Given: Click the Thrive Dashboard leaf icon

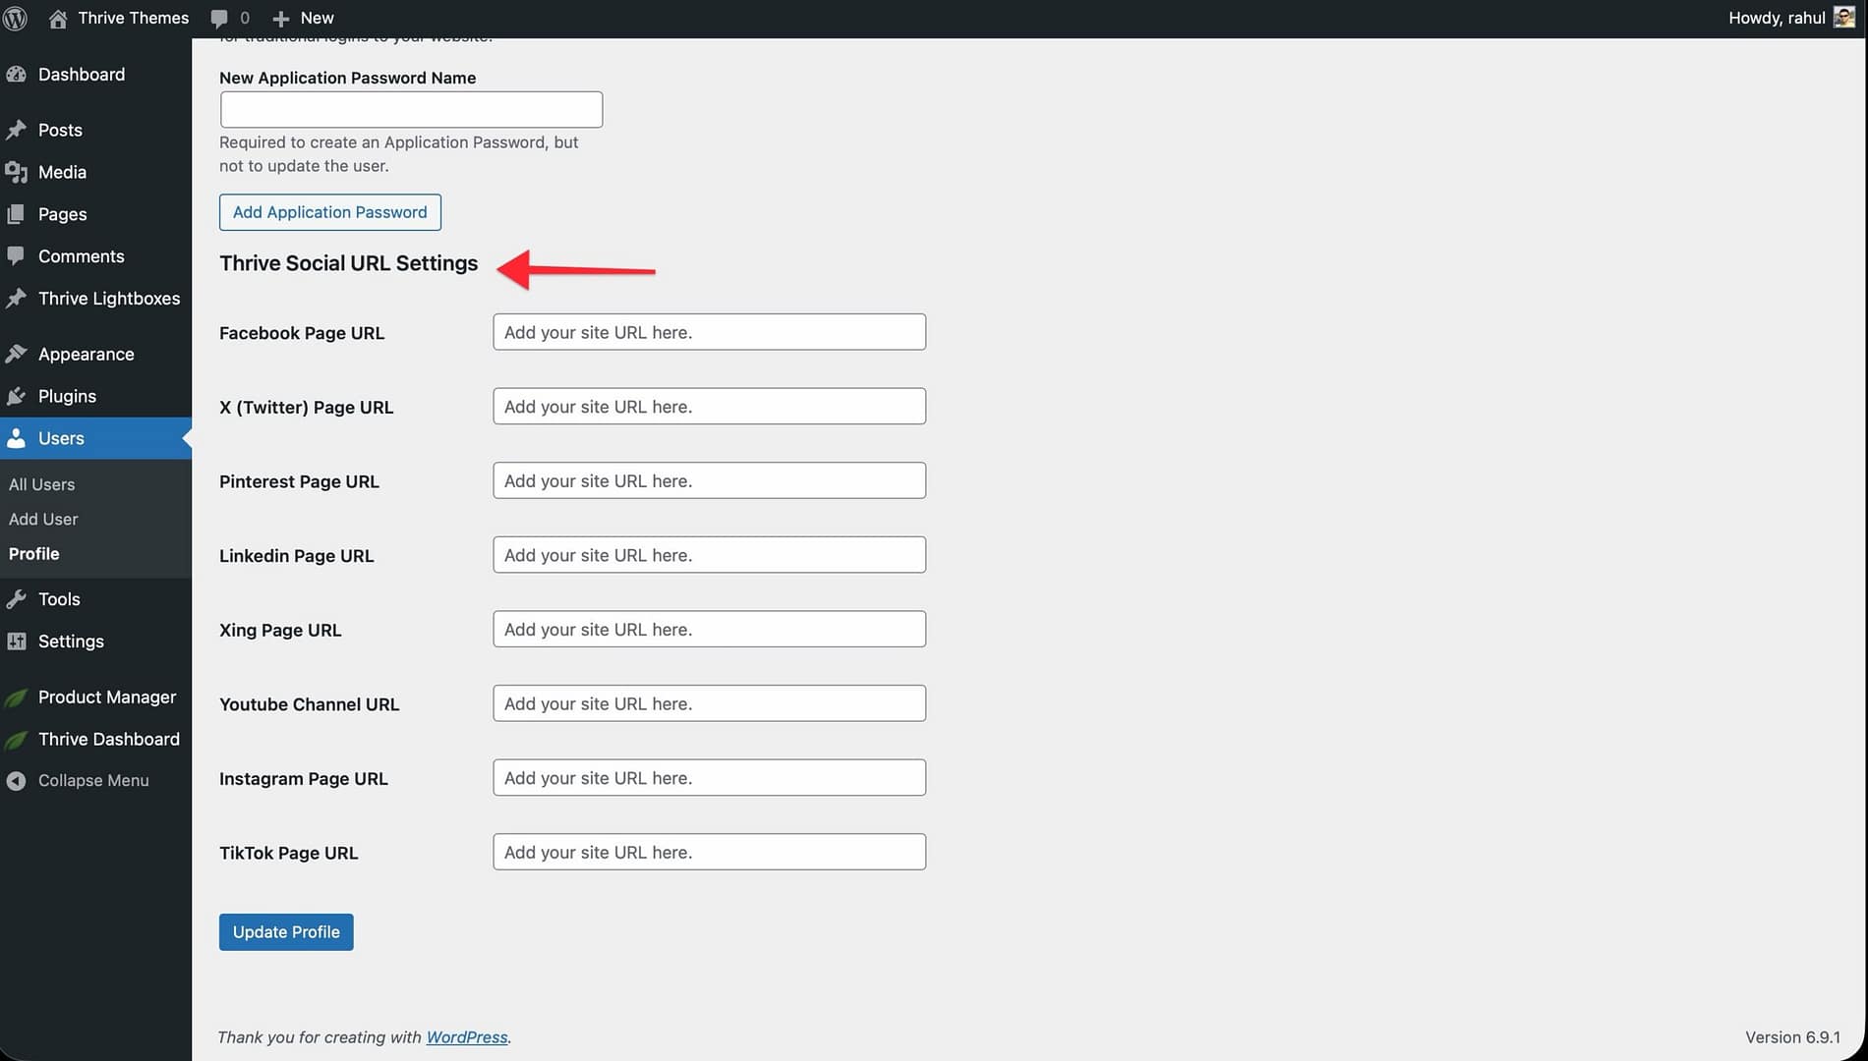Looking at the screenshot, I should tap(16, 740).
